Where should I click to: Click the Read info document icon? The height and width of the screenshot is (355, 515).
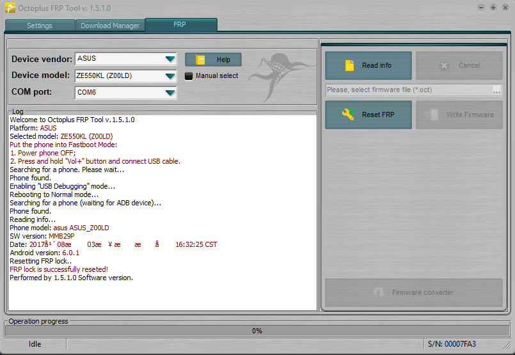(349, 65)
